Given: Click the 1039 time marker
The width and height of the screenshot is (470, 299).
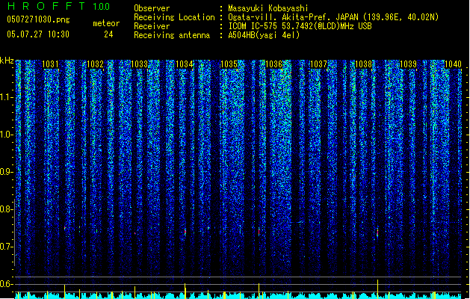Looking at the screenshot, I should (408, 64).
